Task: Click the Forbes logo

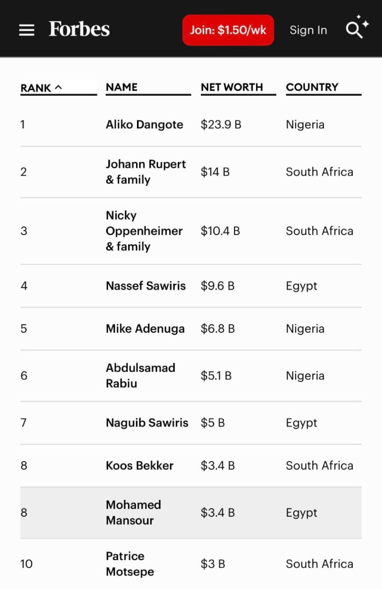Action: coord(79,29)
